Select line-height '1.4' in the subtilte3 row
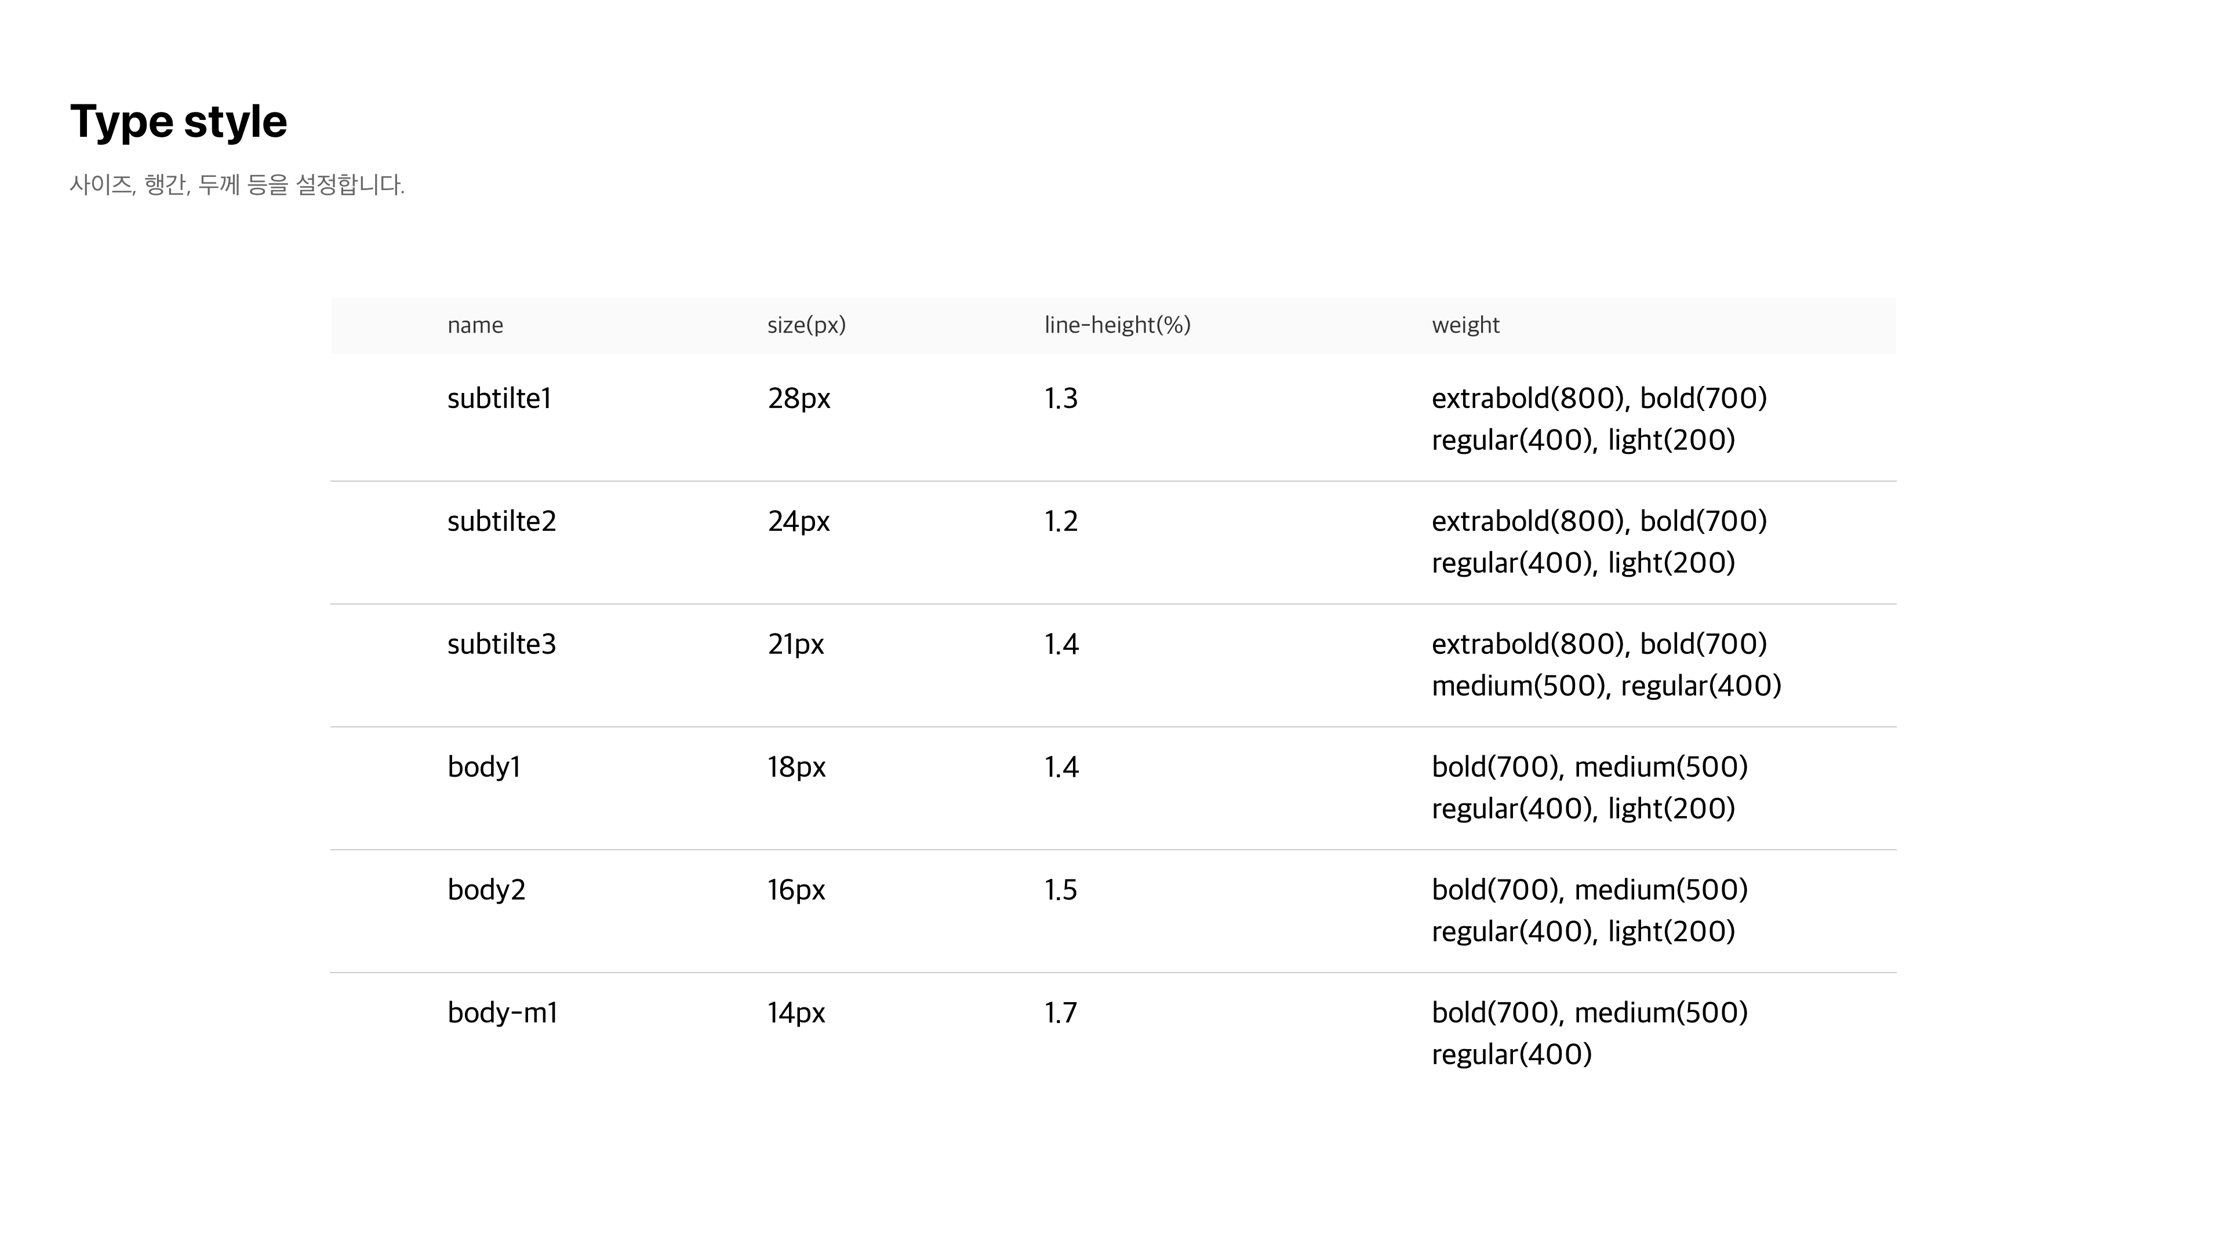This screenshot has width=2226, height=1252. 1062,644
